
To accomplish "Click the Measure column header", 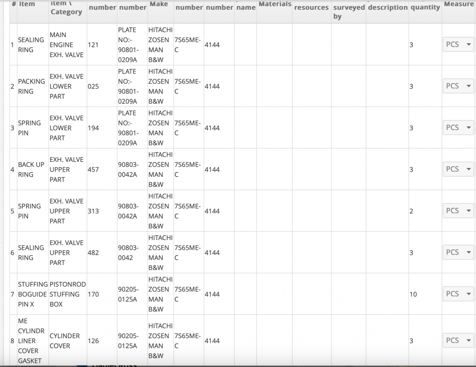I will (458, 4).
